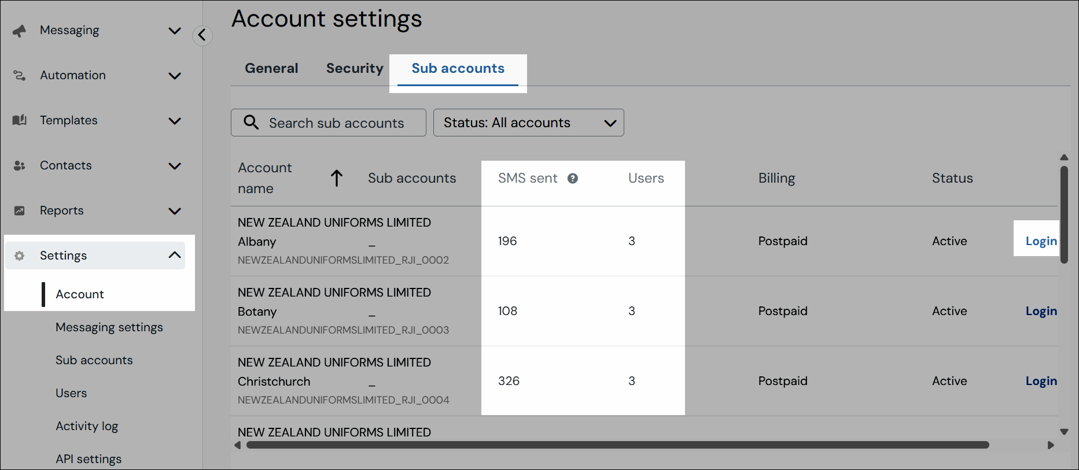1079x470 pixels.
Task: Click the Contacts people icon
Action: pyautogui.click(x=20, y=165)
